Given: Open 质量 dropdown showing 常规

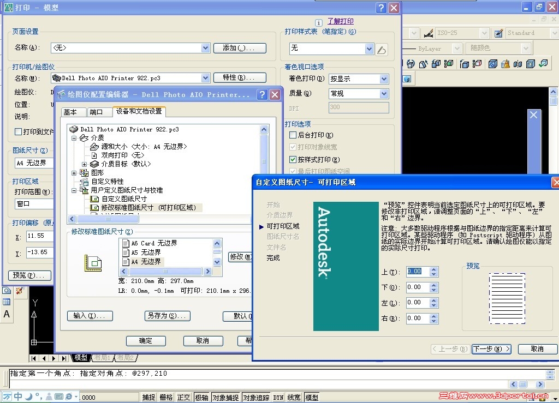Looking at the screenshot, I should tap(384, 94).
